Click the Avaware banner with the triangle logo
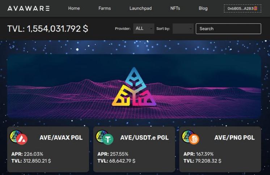This screenshot has width=270, height=175. (134, 86)
